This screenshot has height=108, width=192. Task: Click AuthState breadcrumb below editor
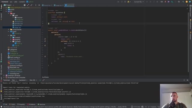pyautogui.click(x=45, y=77)
